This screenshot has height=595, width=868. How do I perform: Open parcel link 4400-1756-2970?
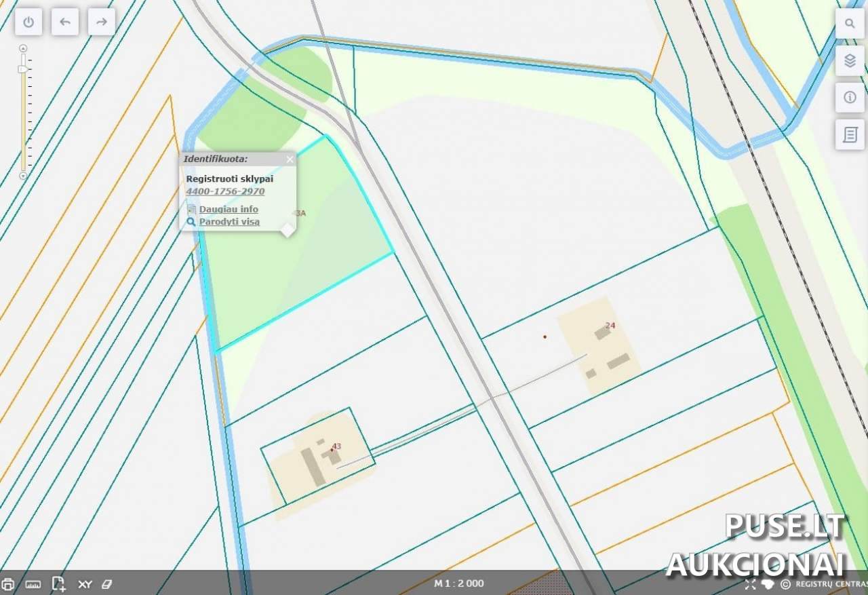[x=225, y=191]
